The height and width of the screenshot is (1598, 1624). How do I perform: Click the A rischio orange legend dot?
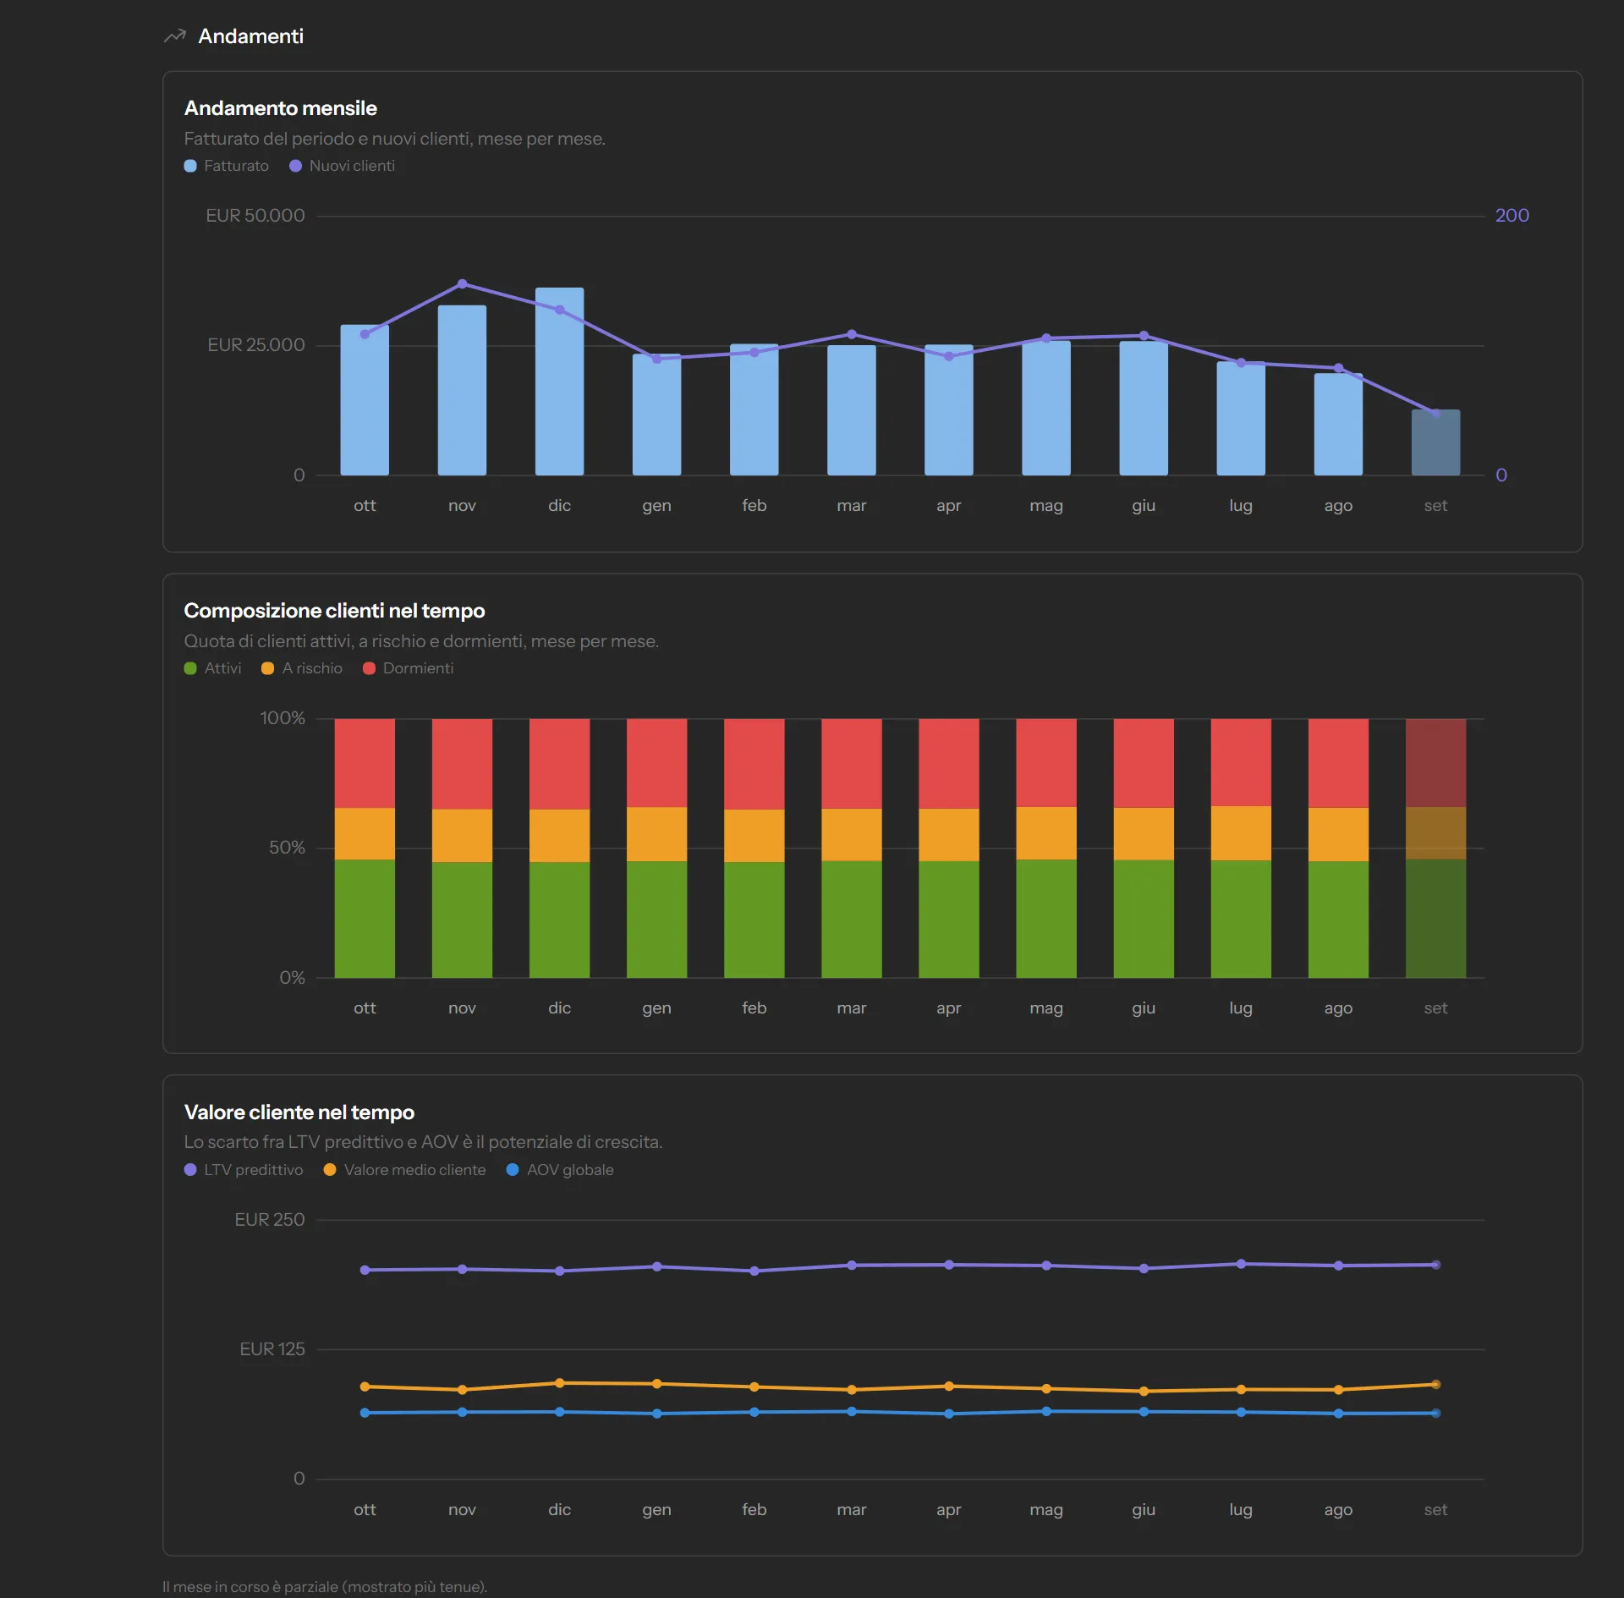click(267, 668)
